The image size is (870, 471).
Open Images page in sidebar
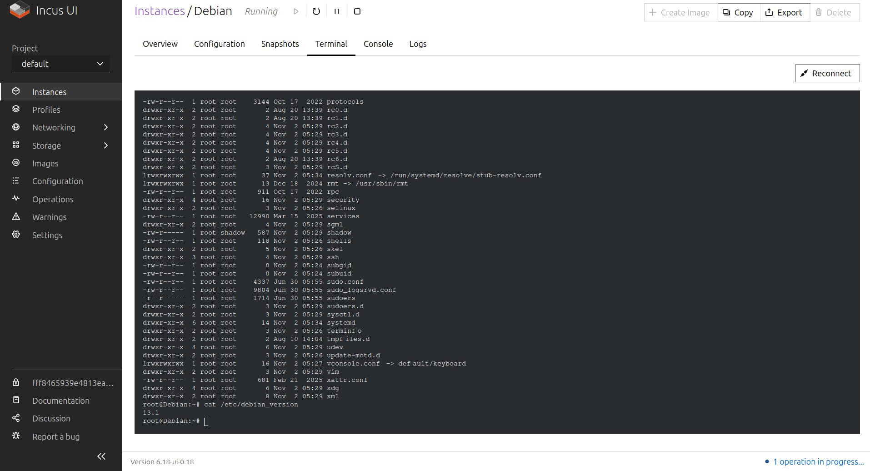pos(45,163)
